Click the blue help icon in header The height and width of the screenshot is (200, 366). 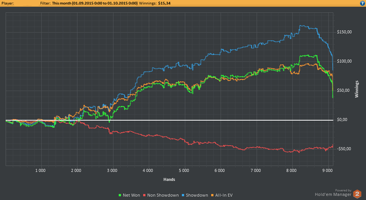point(362,3)
